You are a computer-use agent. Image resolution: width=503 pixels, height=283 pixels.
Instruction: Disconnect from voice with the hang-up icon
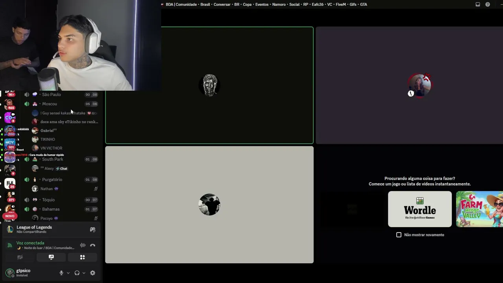pyautogui.click(x=93, y=245)
